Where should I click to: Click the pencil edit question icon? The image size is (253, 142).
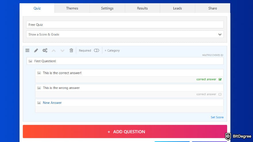(36, 50)
